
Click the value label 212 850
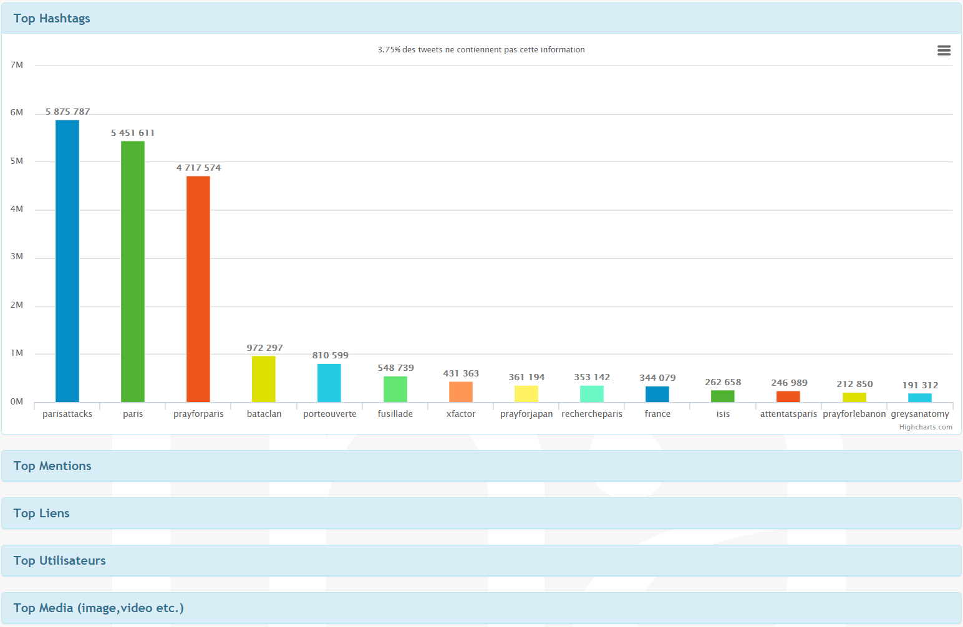(854, 384)
